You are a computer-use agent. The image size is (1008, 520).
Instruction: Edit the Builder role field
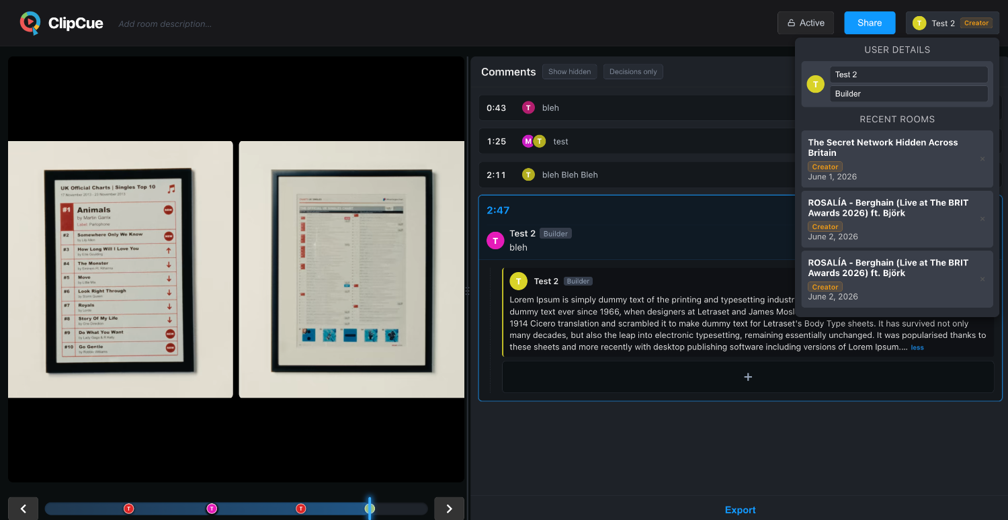909,93
